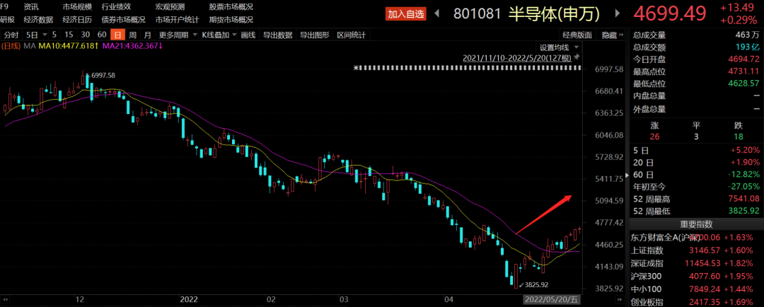Image resolution: width=764 pixels, height=307 pixels.
Task: Open the F9 menu item
Action: [5, 7]
